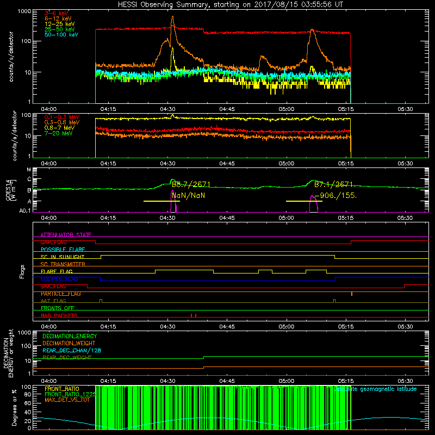The image size is (435, 435).
Task: Select the SAA_FLAG label
Action: (53, 287)
